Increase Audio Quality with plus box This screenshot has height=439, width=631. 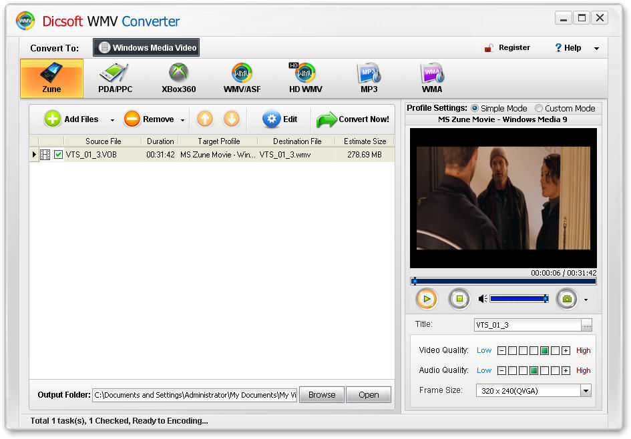pos(566,371)
